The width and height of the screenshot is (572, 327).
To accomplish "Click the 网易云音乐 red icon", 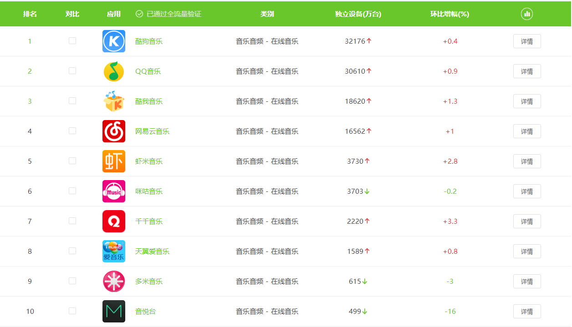I will (x=114, y=131).
